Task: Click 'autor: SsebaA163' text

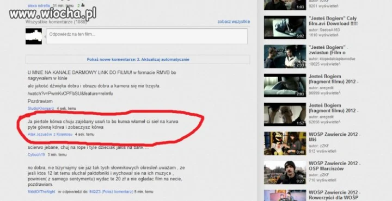Action: (x=324, y=30)
